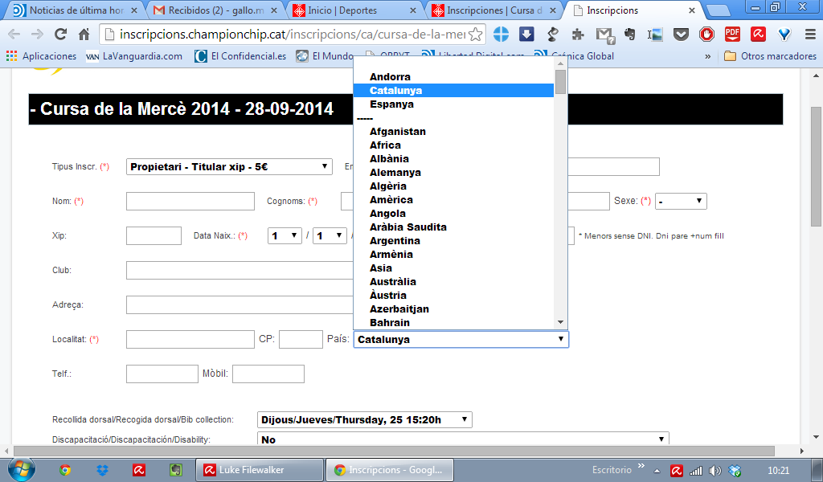
Task: Open the Windows Start menu
Action: click(20, 469)
